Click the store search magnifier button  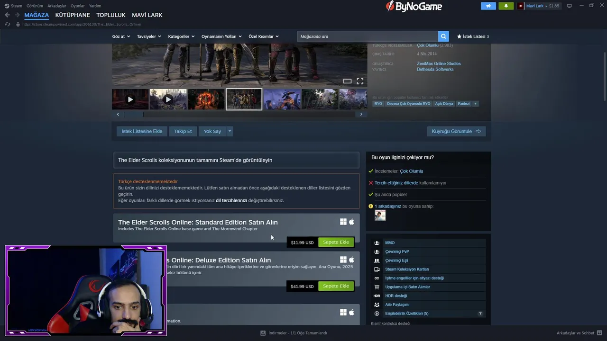(x=443, y=36)
